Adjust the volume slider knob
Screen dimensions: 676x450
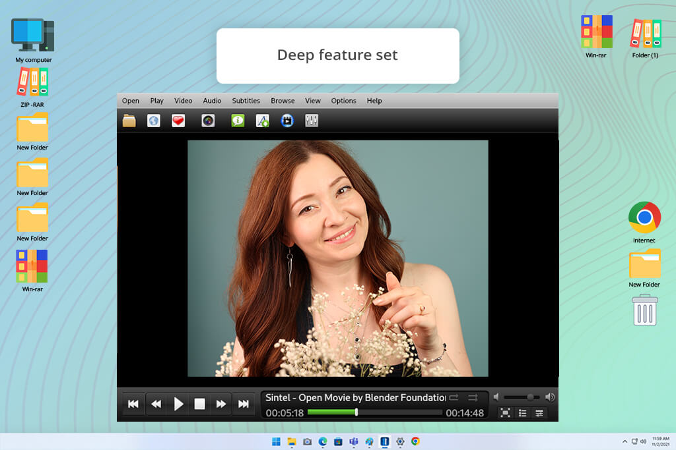pos(530,397)
